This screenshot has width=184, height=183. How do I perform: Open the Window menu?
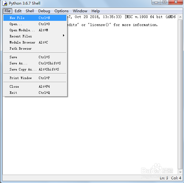(x=80, y=11)
